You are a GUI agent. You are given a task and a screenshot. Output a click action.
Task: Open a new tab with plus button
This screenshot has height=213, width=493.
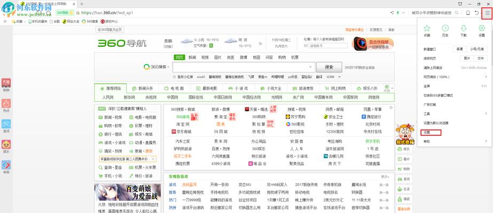coord(82,4)
